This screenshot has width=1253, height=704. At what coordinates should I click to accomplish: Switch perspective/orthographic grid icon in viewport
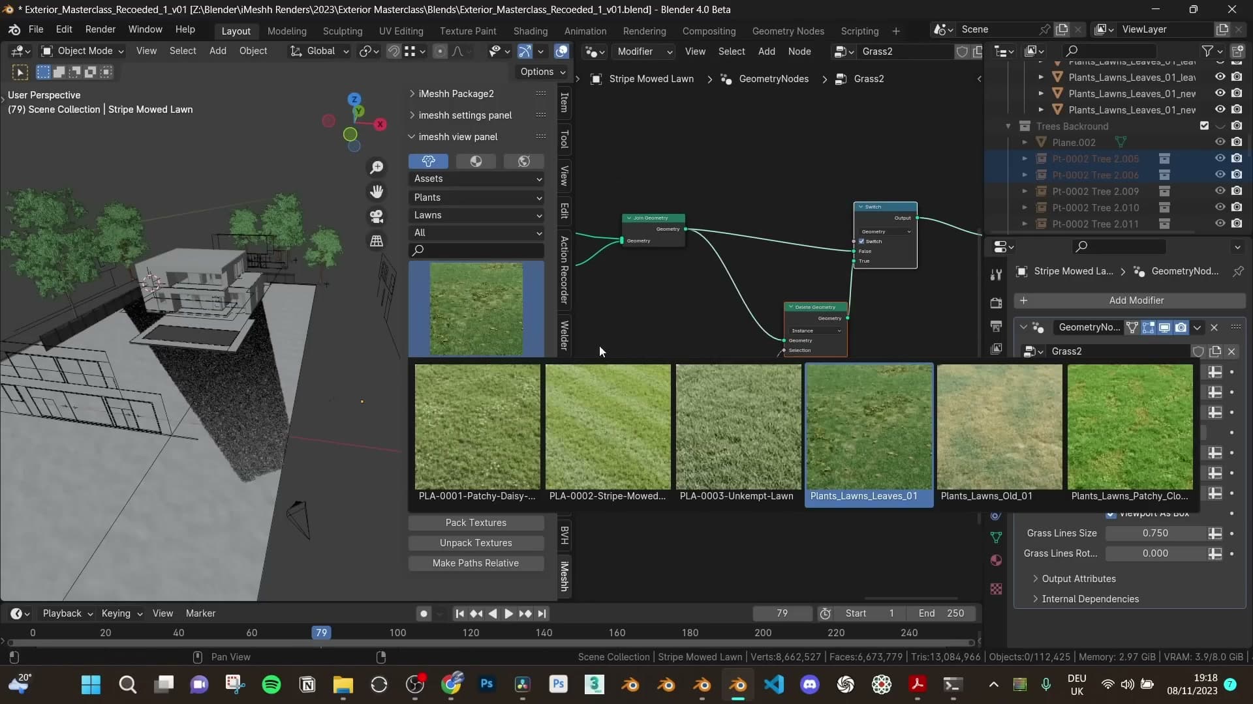[x=377, y=241]
